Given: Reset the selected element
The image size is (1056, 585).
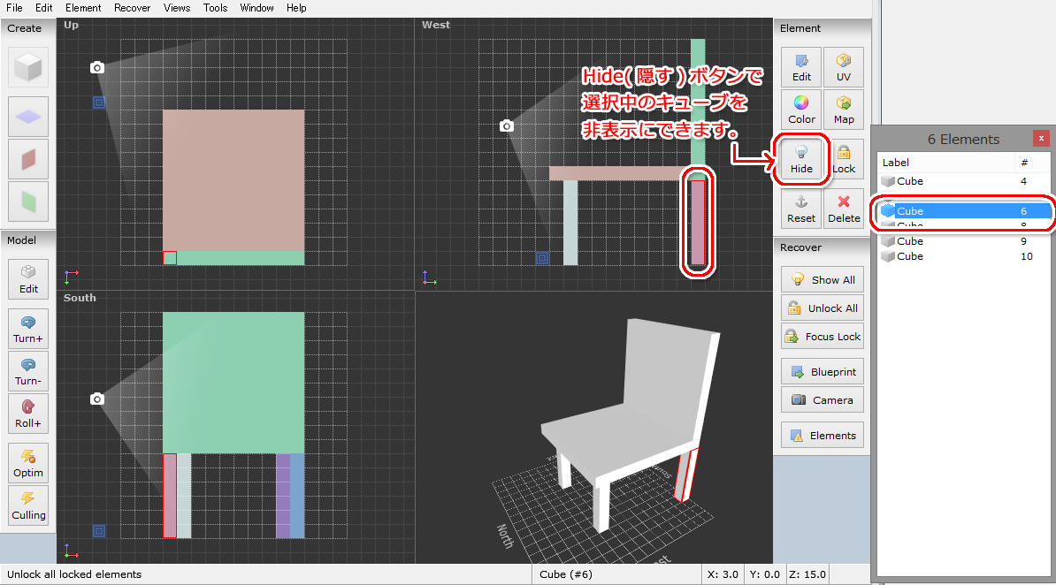Looking at the screenshot, I should 801,209.
